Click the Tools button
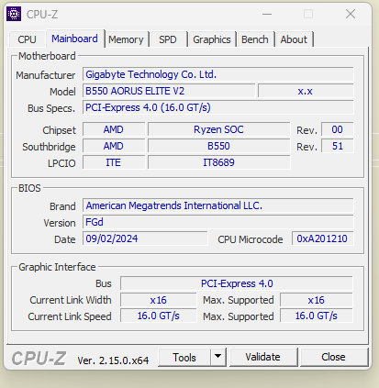The image size is (379, 388). [184, 357]
